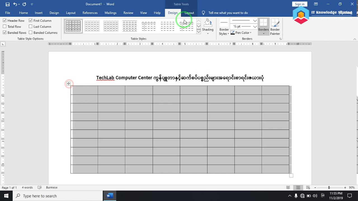Open the Mailings tab
Viewport: 358px width, 201px height.
110,13
